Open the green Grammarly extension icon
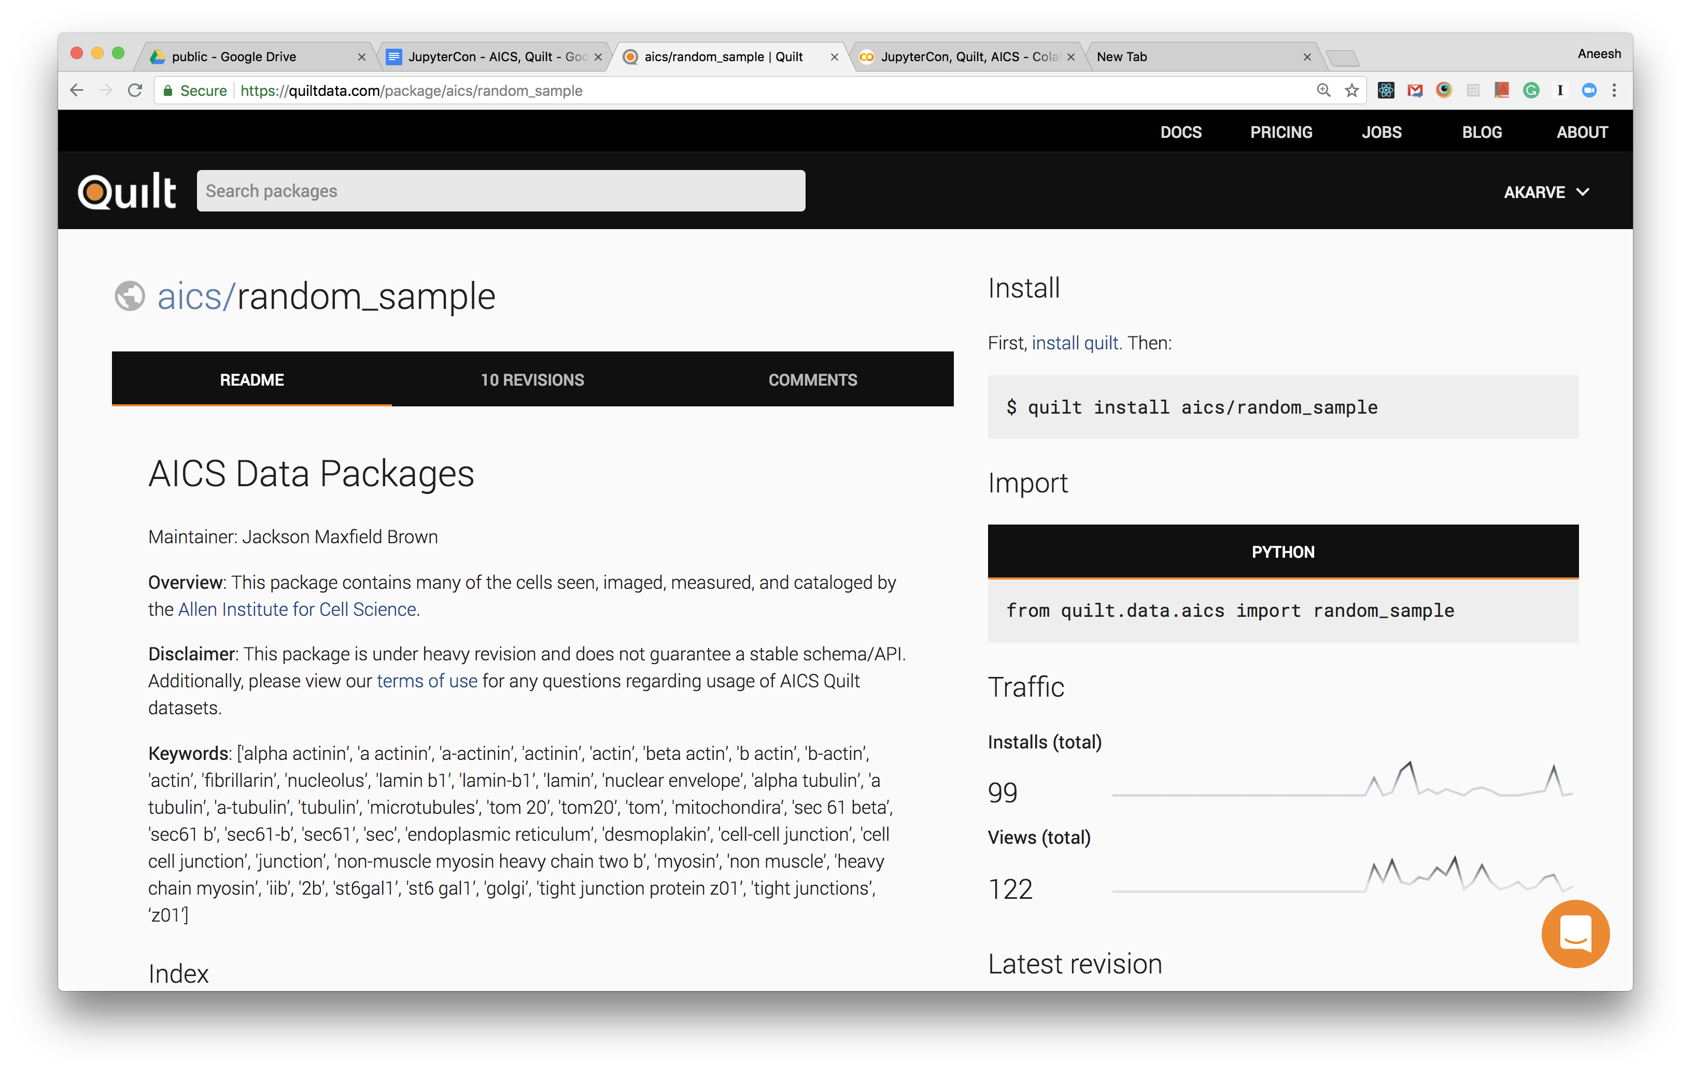Viewport: 1691px width, 1074px height. coord(1531,91)
